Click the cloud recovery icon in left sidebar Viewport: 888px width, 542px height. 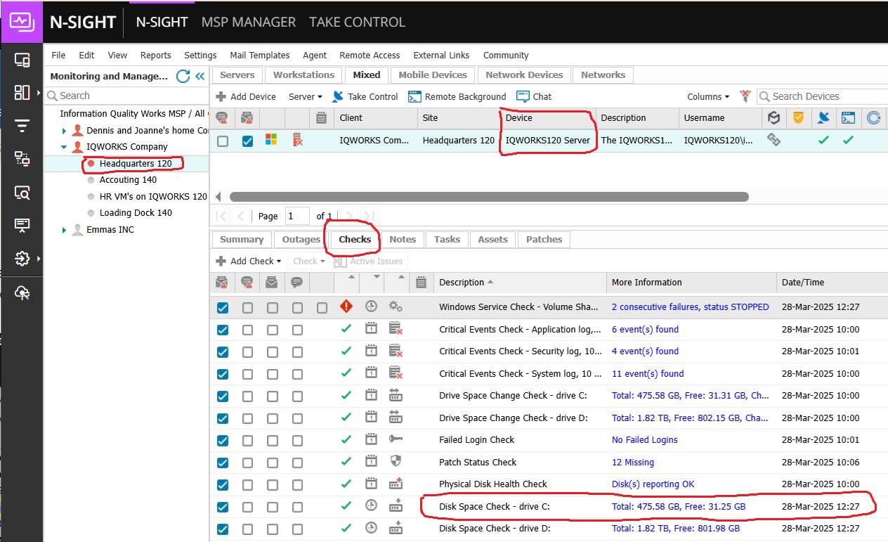(x=22, y=292)
